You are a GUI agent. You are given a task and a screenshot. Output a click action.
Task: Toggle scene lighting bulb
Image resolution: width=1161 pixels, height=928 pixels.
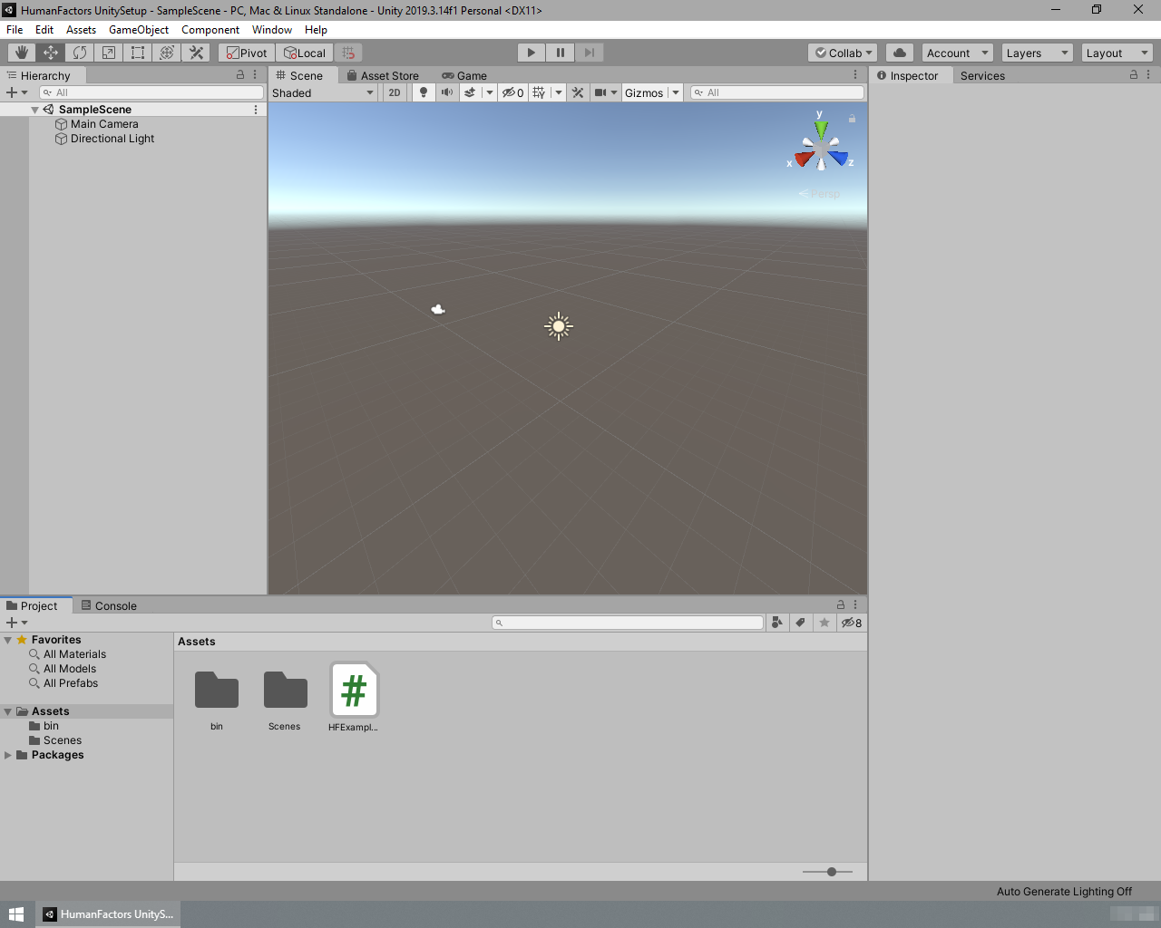click(423, 92)
